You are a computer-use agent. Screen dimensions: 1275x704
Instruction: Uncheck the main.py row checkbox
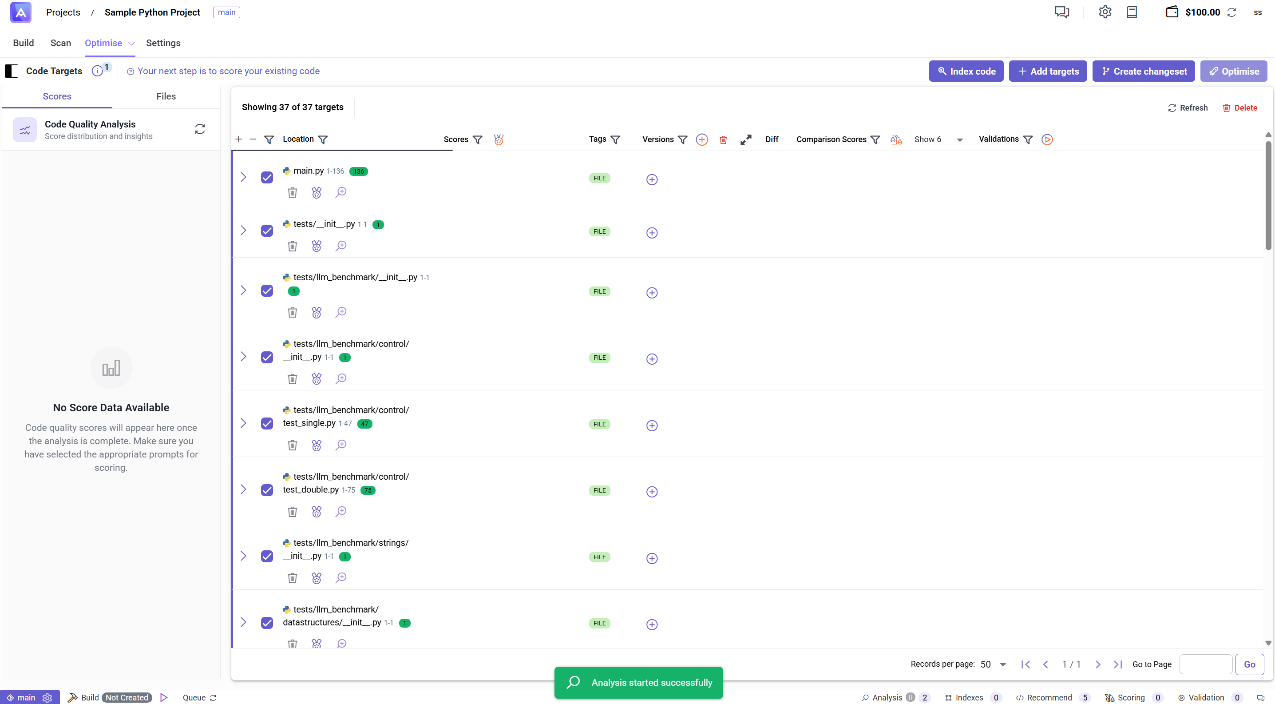click(x=267, y=177)
